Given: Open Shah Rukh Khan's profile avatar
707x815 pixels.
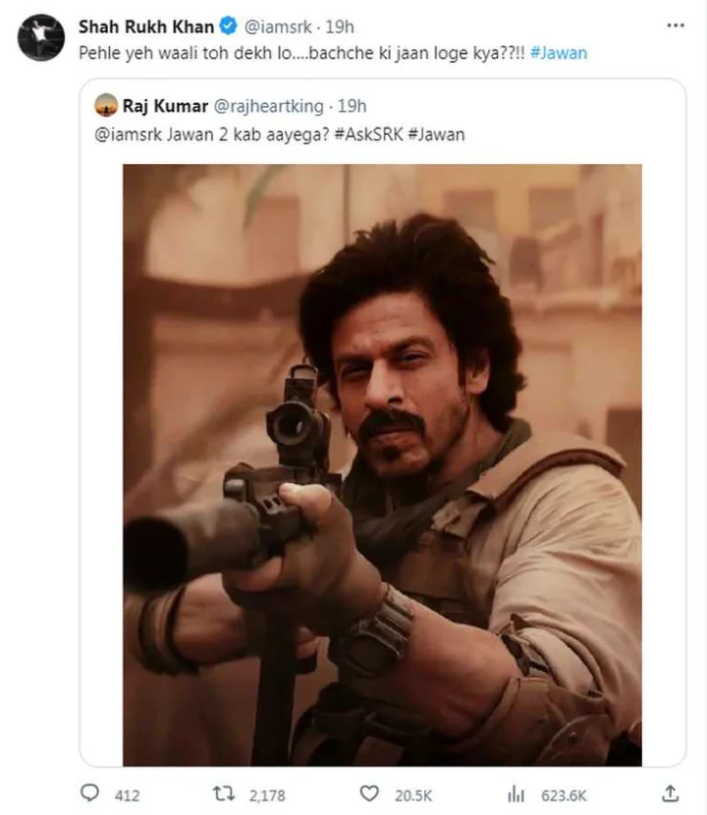Looking at the screenshot, I should (41, 37).
